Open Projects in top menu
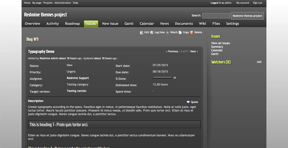This screenshot has width=288, height=148. pos(48,3)
